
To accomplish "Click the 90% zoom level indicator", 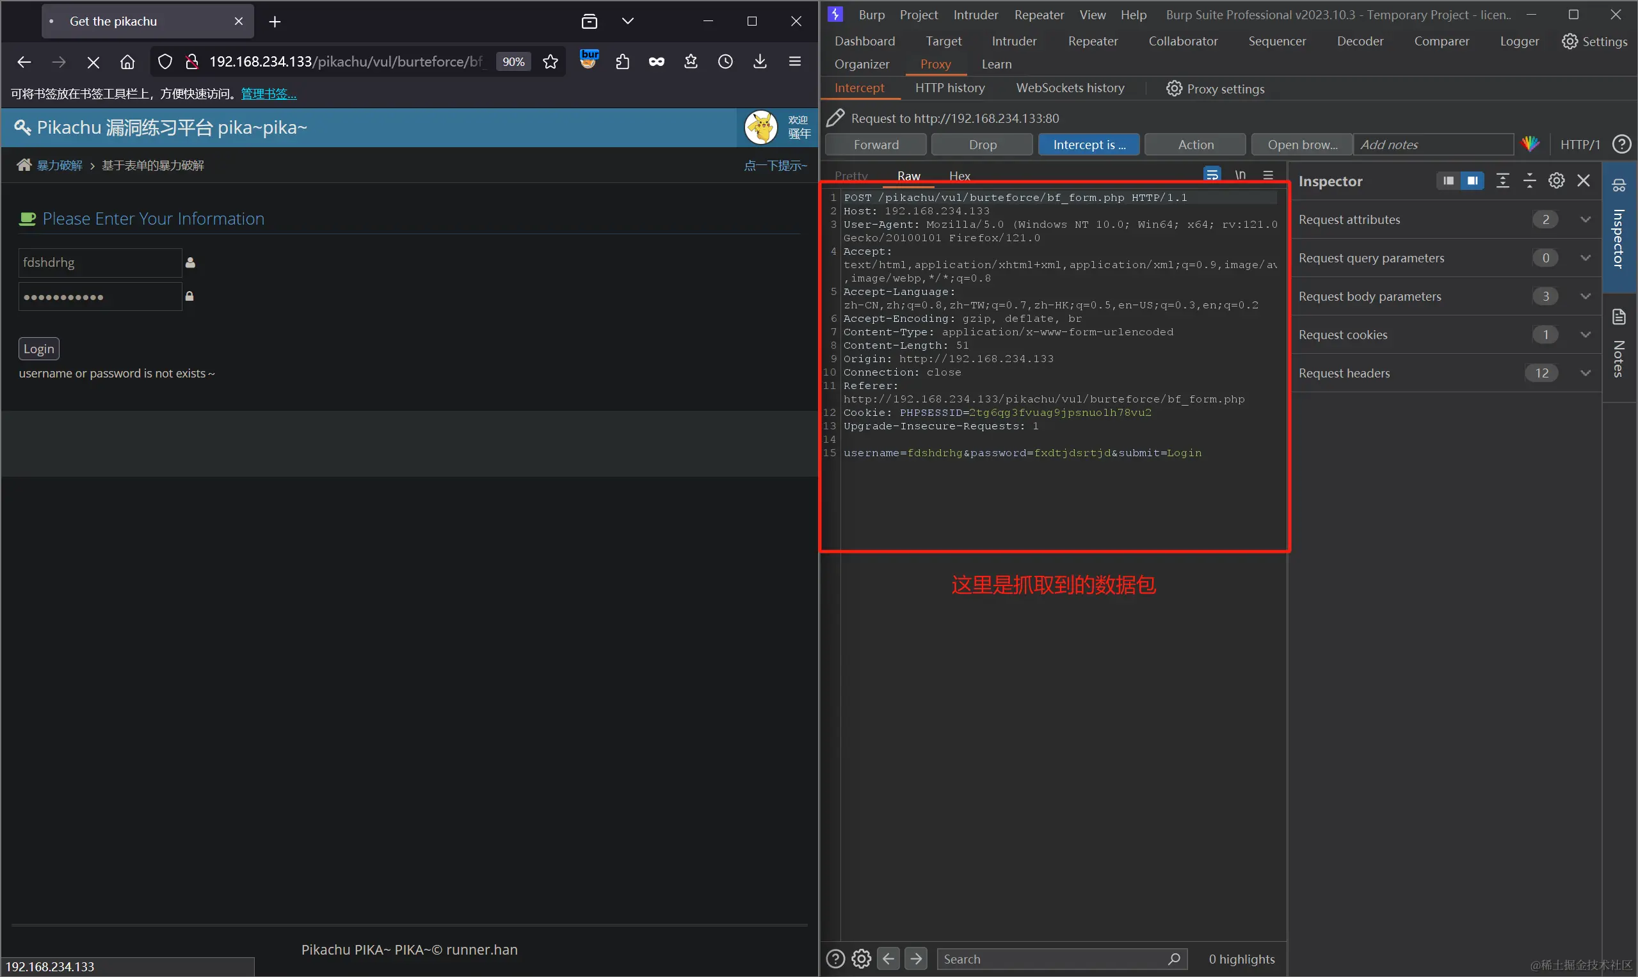I will [x=513, y=62].
